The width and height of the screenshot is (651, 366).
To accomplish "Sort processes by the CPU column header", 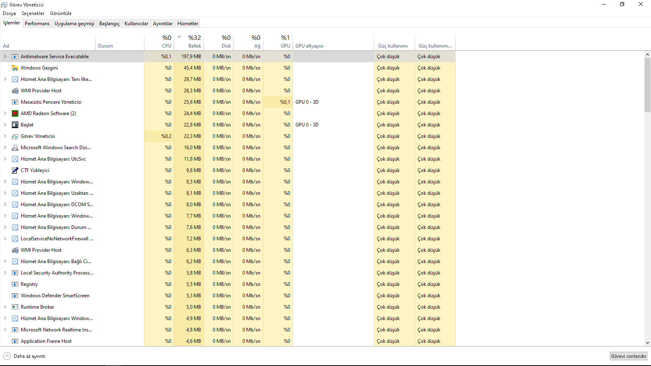I will point(159,41).
